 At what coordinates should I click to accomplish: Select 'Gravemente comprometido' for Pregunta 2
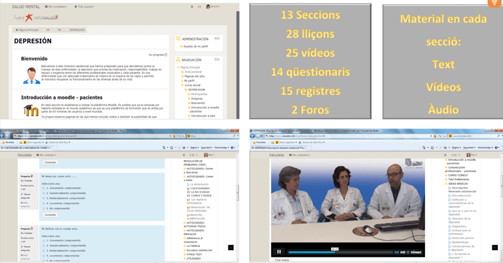coord(44,188)
